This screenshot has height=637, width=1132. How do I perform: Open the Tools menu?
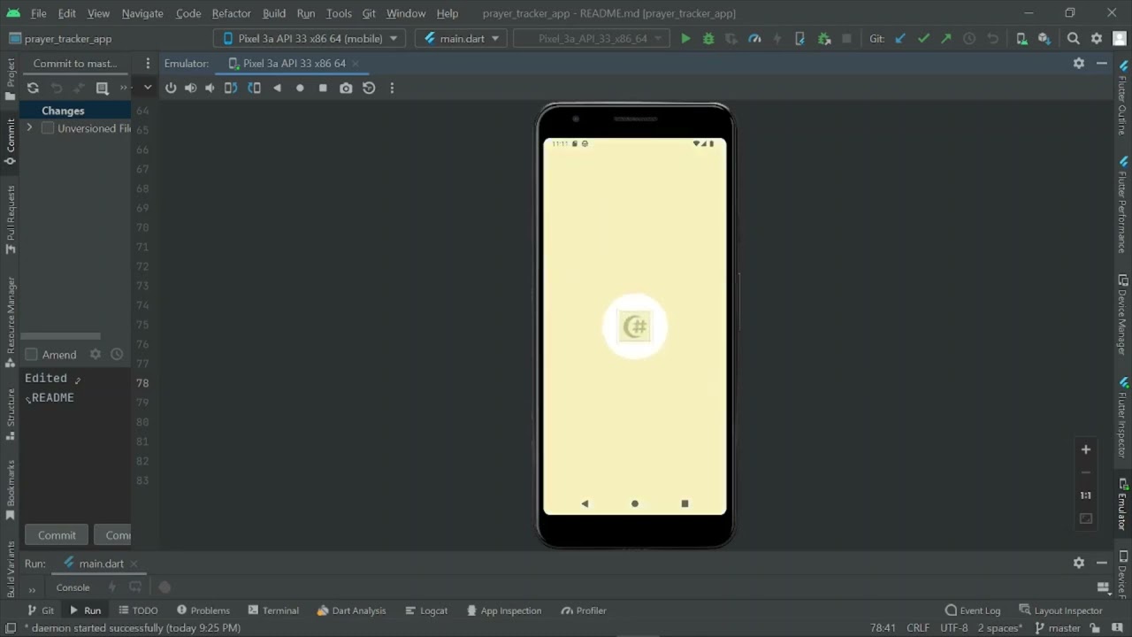(x=339, y=13)
